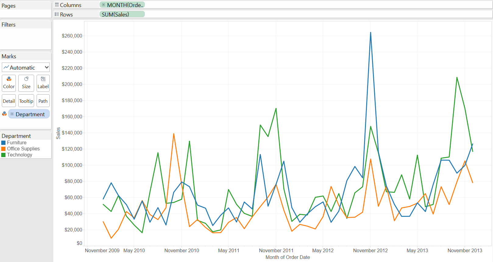Click the green Technology color swatch
The width and height of the screenshot is (493, 262).
[x=4, y=155]
